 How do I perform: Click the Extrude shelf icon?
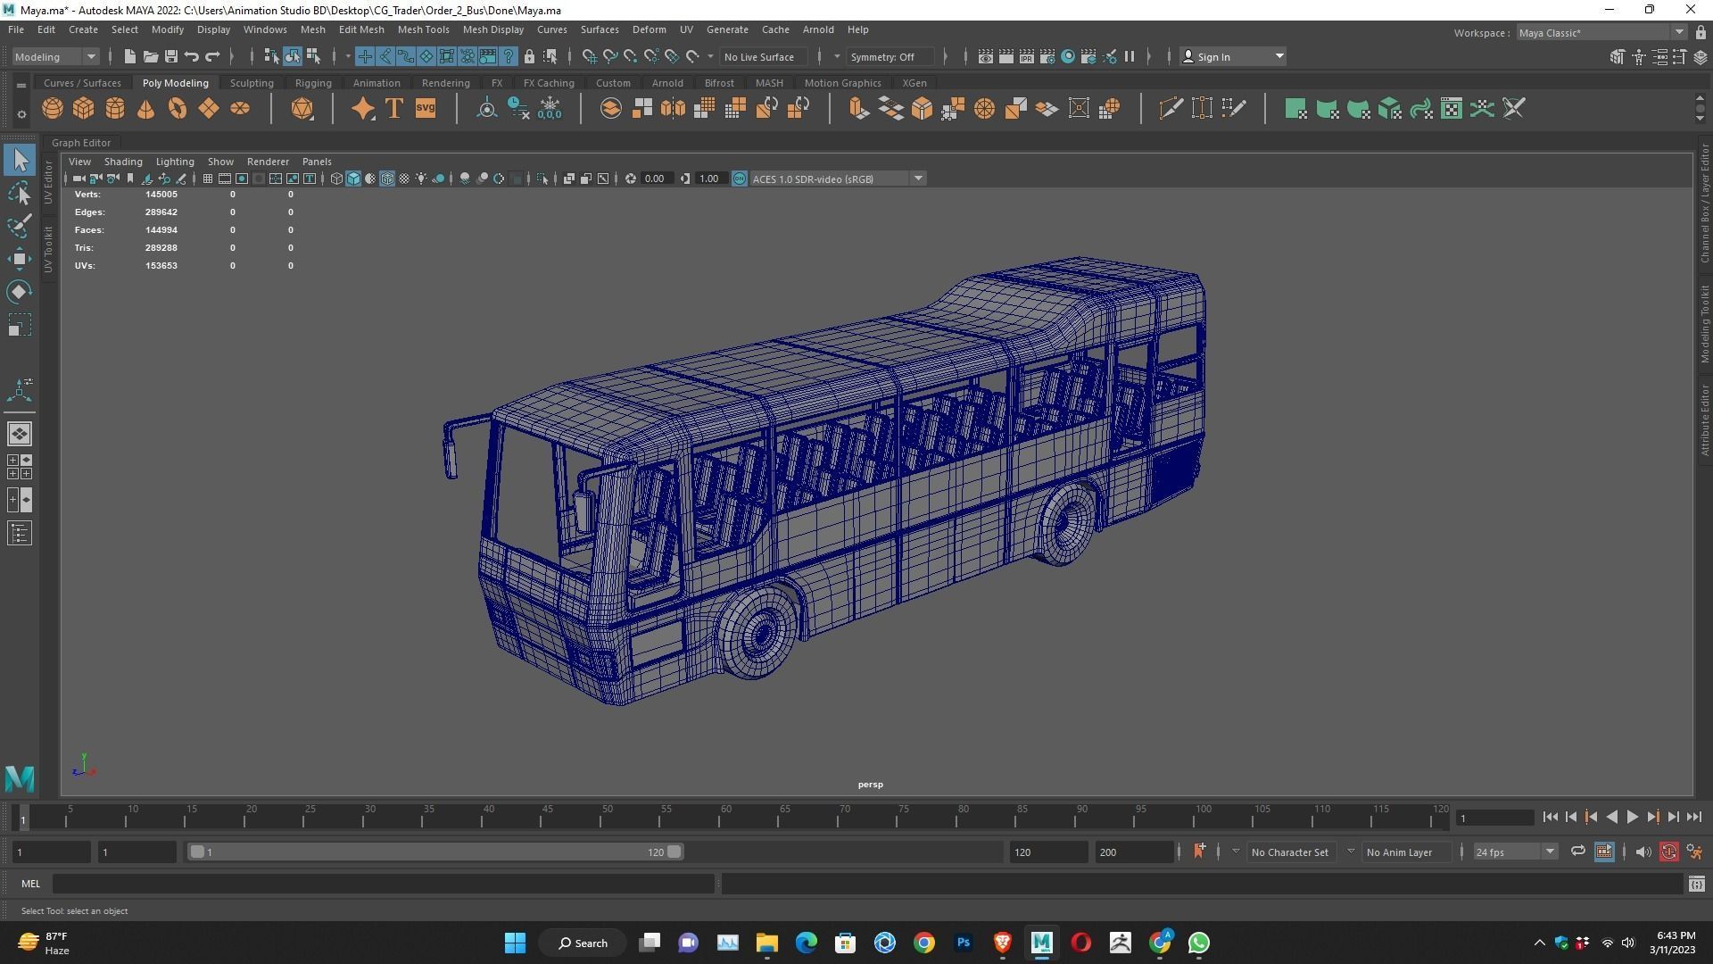click(x=858, y=109)
